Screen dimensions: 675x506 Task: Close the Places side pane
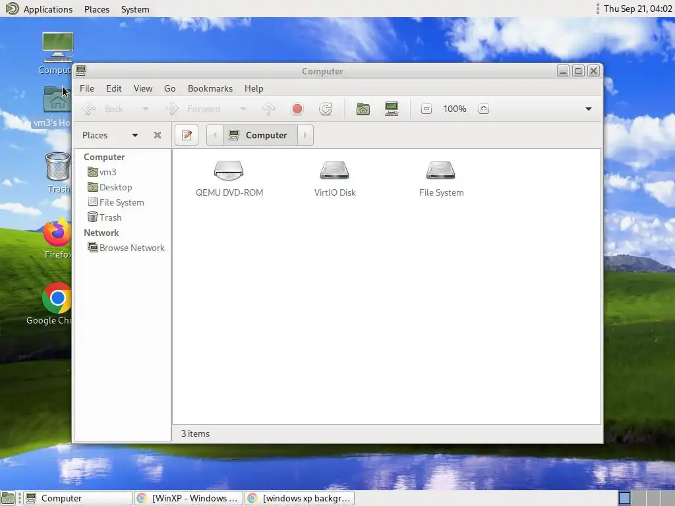[158, 135]
